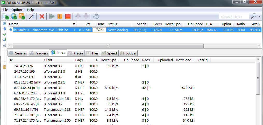Viewport: 263px width, 125px height.
Task: Open the Options menu
Action: (x=17, y=10)
